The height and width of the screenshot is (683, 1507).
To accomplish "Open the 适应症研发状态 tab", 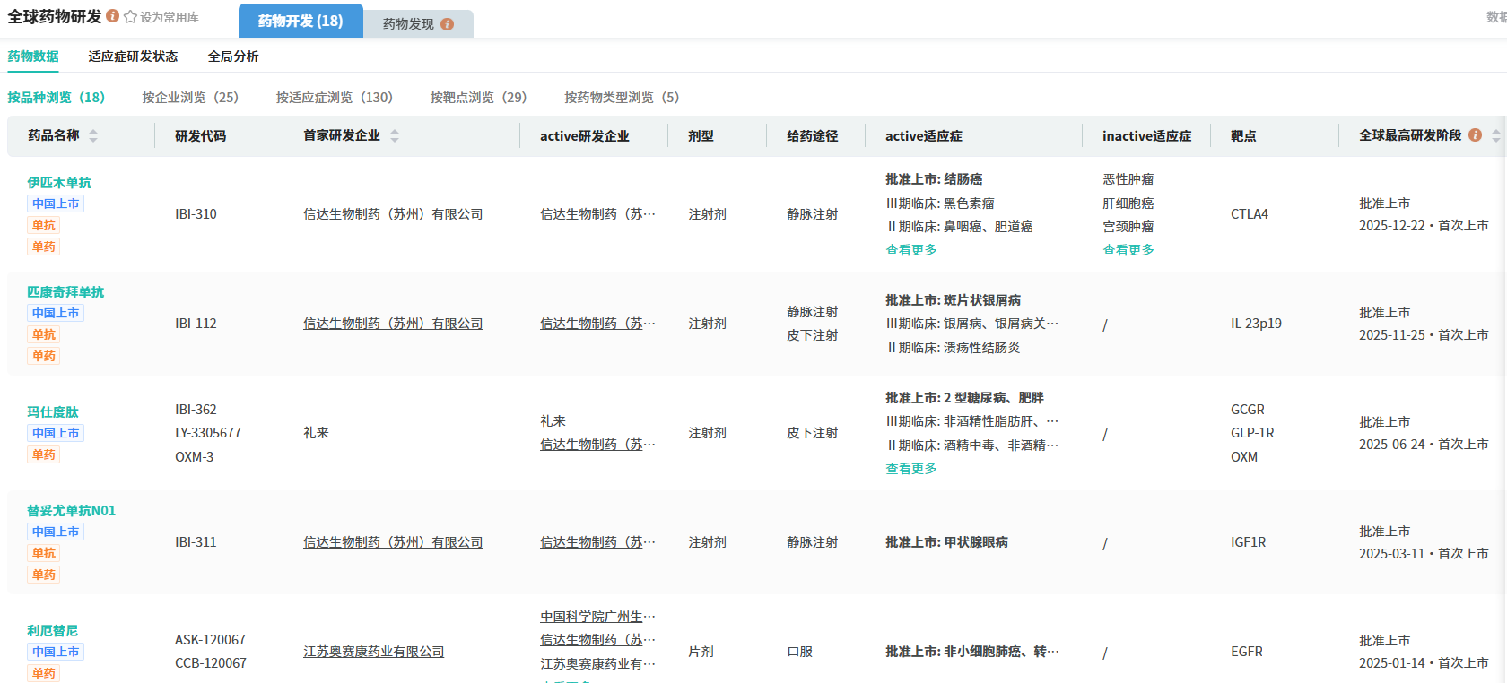I will [x=133, y=56].
